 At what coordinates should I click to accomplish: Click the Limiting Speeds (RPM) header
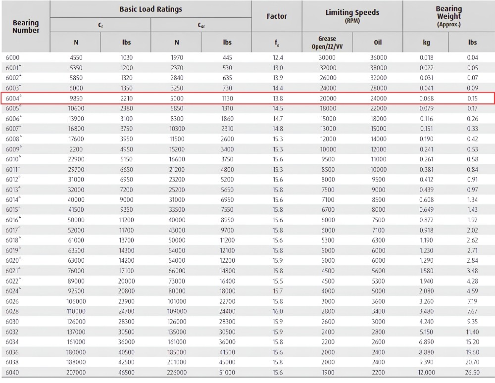352,16
